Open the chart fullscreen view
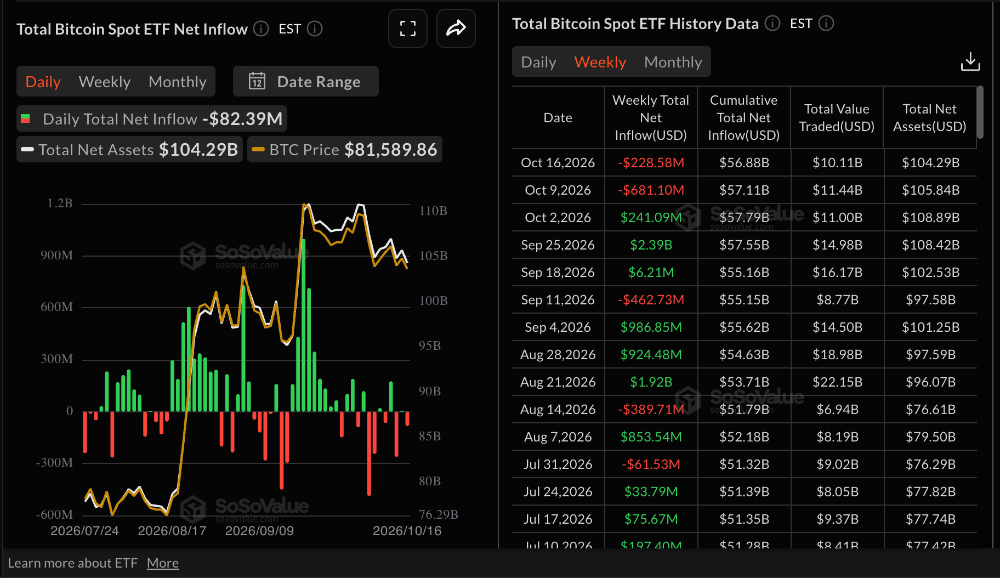 tap(407, 29)
